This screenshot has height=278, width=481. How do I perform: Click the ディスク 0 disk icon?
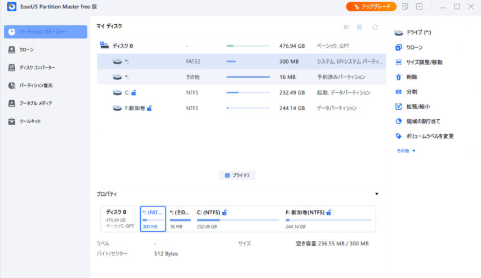click(x=104, y=46)
